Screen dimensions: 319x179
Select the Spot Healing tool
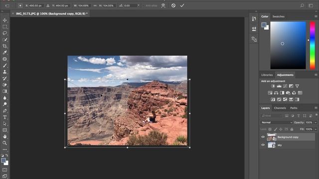pos(4,59)
